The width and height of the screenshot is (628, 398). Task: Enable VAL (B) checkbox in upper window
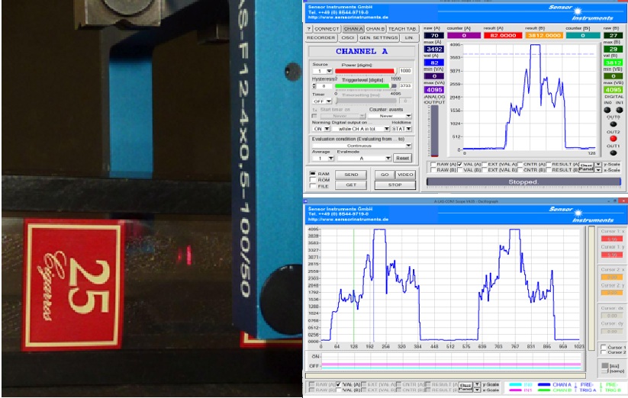460,170
